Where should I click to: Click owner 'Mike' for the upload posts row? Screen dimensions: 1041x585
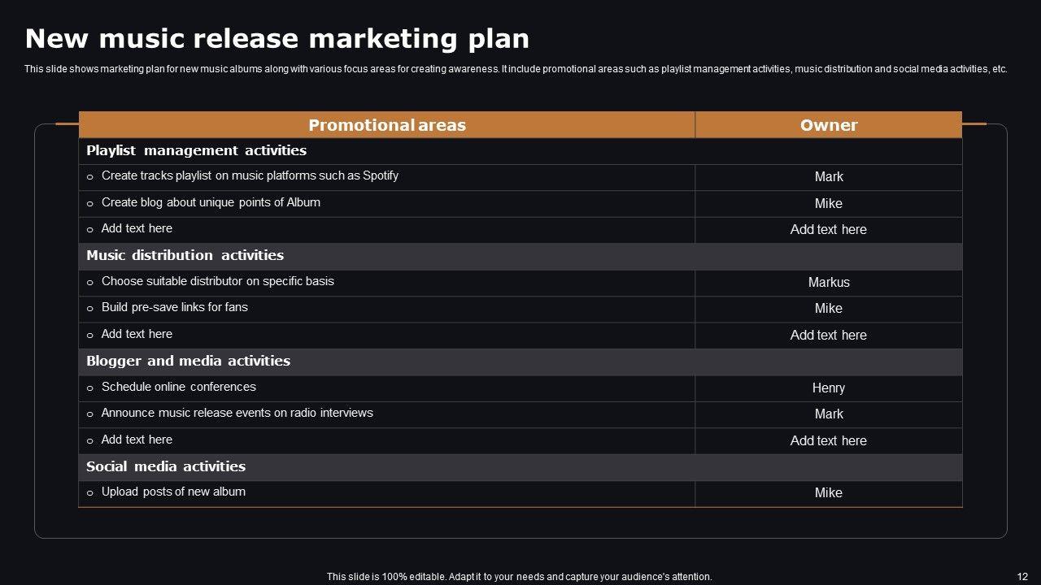click(x=829, y=493)
